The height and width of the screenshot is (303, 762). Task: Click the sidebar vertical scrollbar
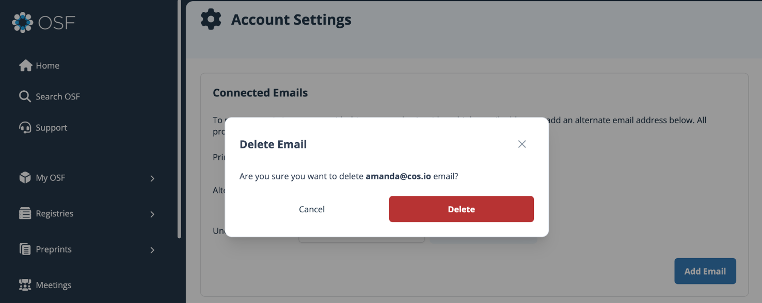(x=179, y=119)
